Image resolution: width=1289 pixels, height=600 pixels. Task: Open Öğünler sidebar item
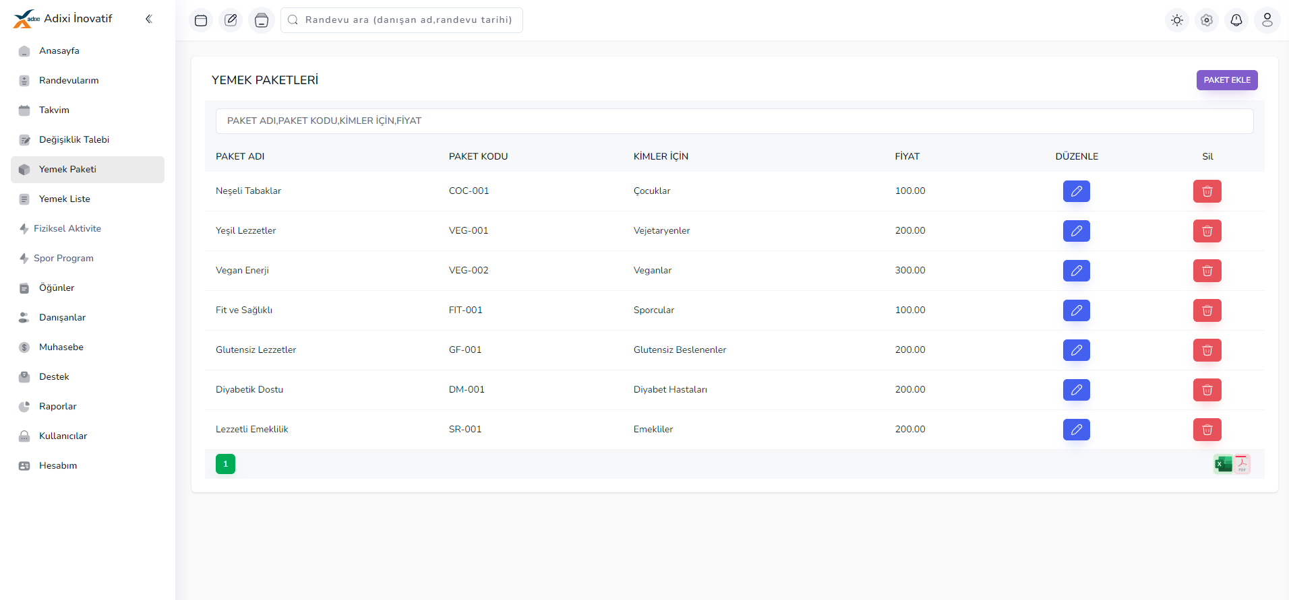tap(88, 288)
